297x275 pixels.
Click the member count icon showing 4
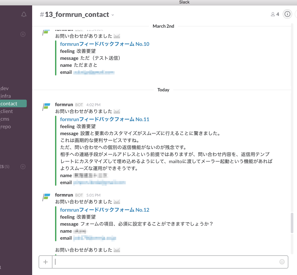tap(274, 14)
